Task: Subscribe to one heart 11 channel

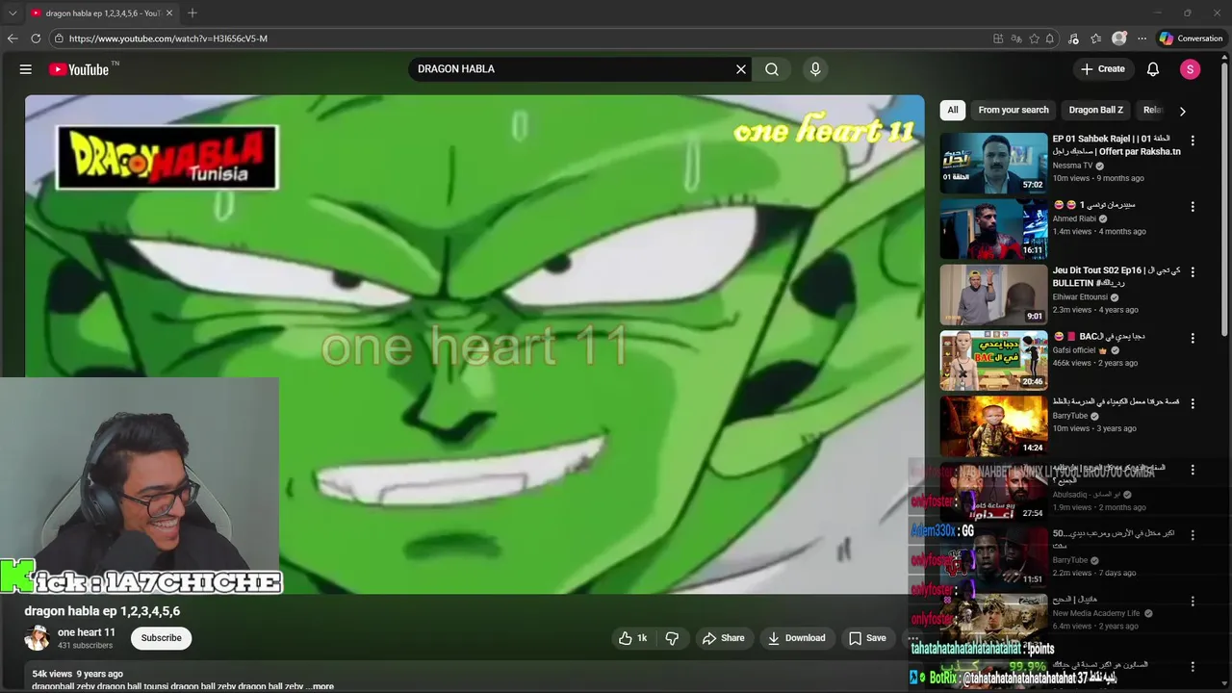Action: click(x=161, y=638)
